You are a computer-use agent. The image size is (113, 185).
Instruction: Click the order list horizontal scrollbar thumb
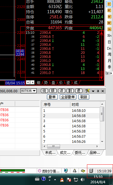pyautogui.click(x=53, y=146)
